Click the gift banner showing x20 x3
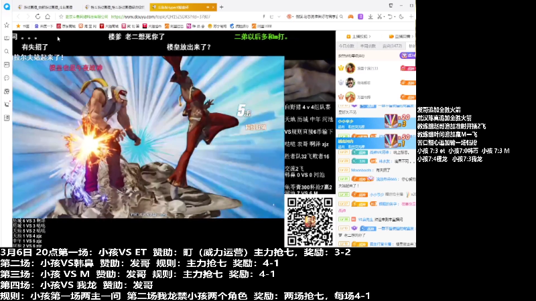 click(376, 122)
